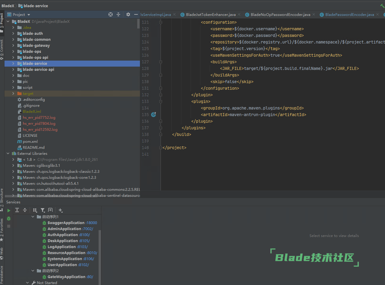Collapse the Not Started group
The height and width of the screenshot is (285, 385).
click(28, 283)
